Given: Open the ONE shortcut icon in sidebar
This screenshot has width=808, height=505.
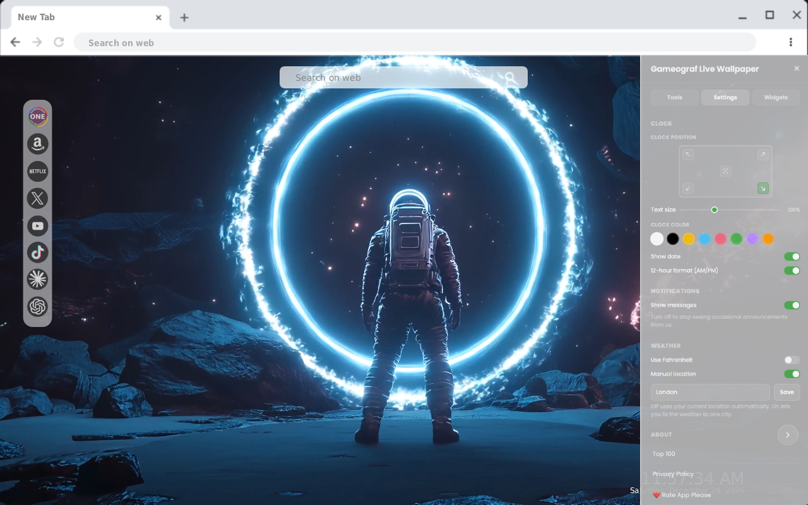Looking at the screenshot, I should tap(37, 116).
